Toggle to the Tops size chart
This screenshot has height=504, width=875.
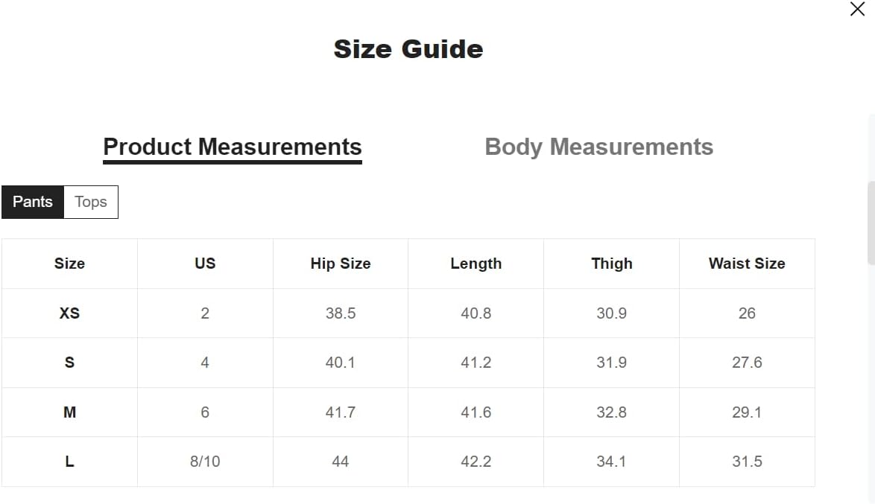click(91, 202)
